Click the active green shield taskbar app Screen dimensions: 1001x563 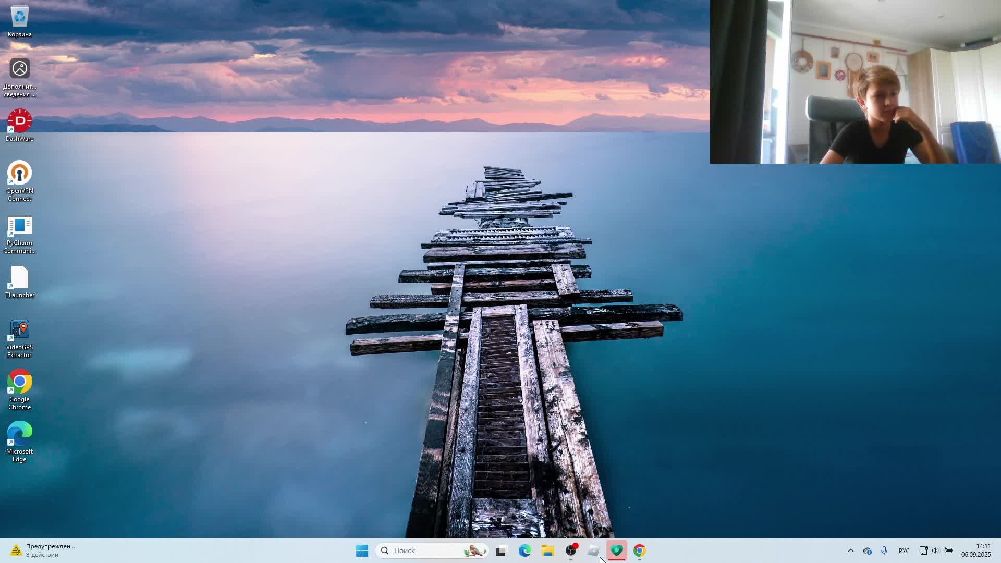[x=617, y=550]
